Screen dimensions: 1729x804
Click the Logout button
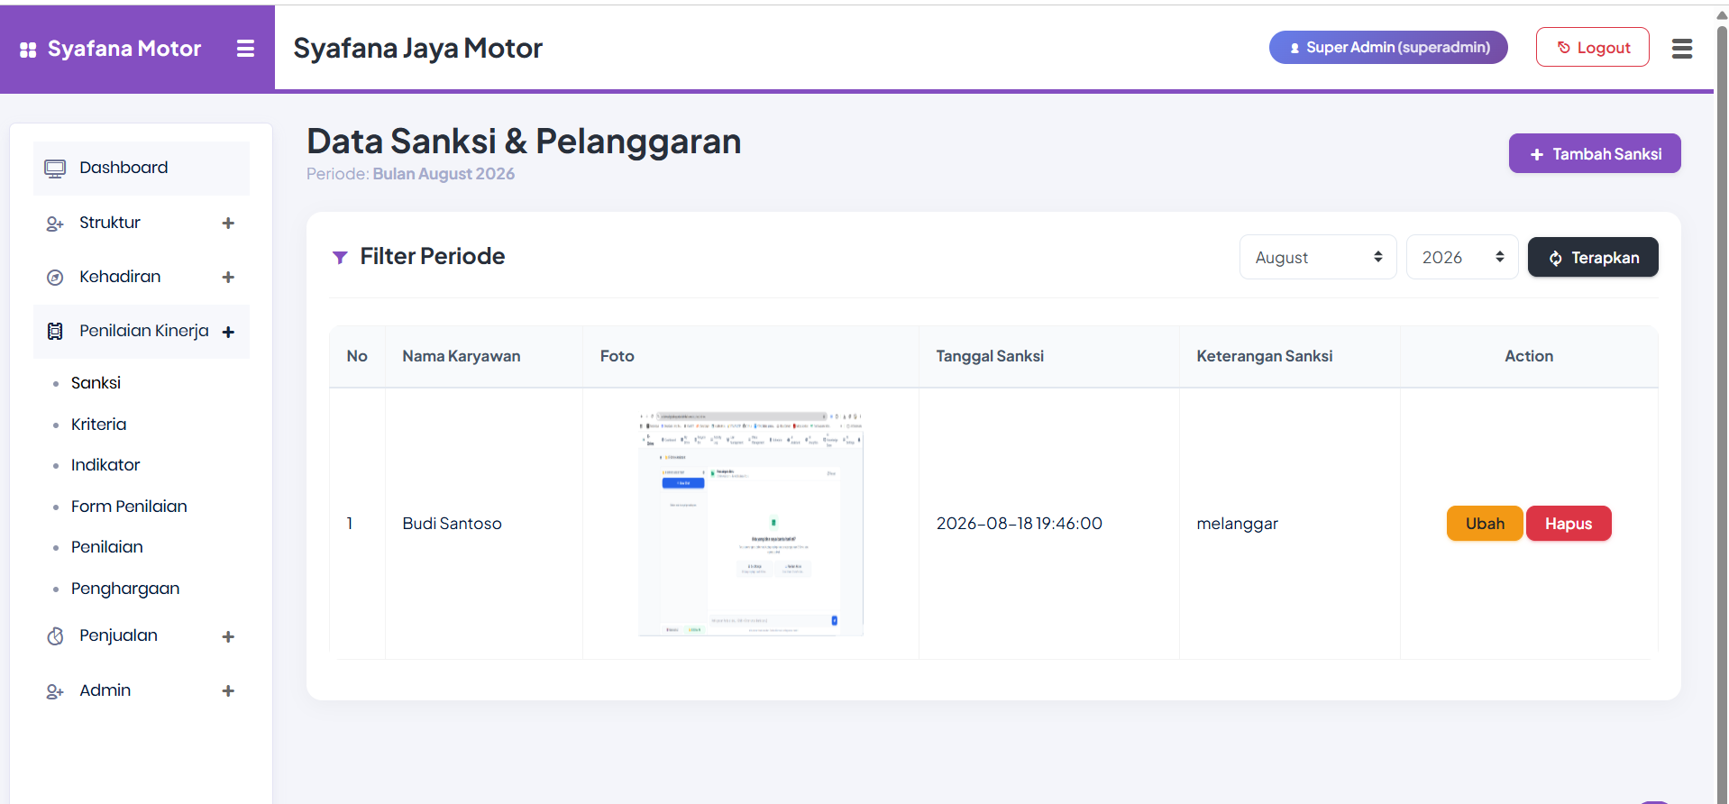(x=1593, y=47)
